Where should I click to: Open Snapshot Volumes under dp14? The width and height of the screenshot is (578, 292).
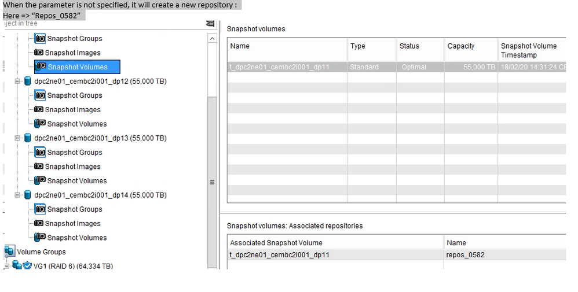click(77, 238)
